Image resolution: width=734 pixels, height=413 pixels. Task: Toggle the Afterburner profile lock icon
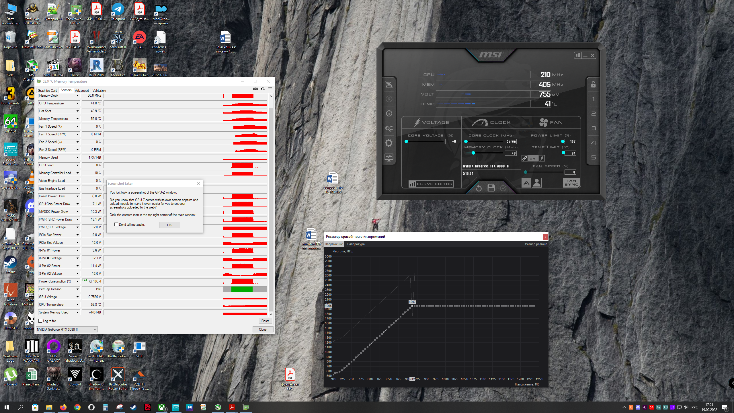point(593,84)
